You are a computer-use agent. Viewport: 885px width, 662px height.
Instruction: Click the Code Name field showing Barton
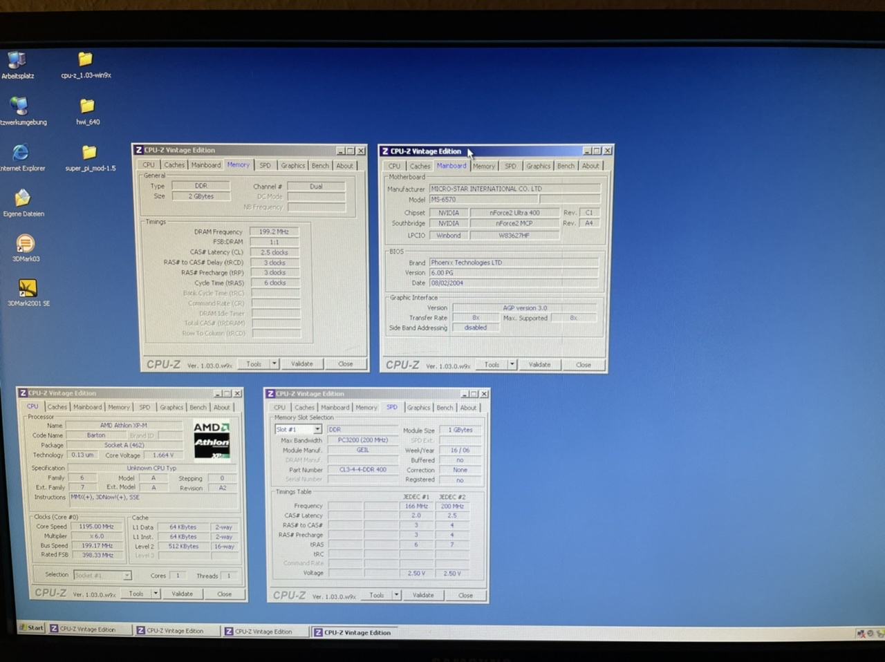(x=96, y=435)
